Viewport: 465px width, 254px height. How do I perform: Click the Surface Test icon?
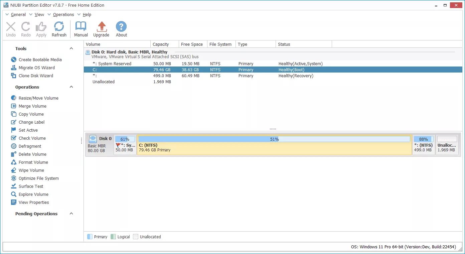pos(14,186)
